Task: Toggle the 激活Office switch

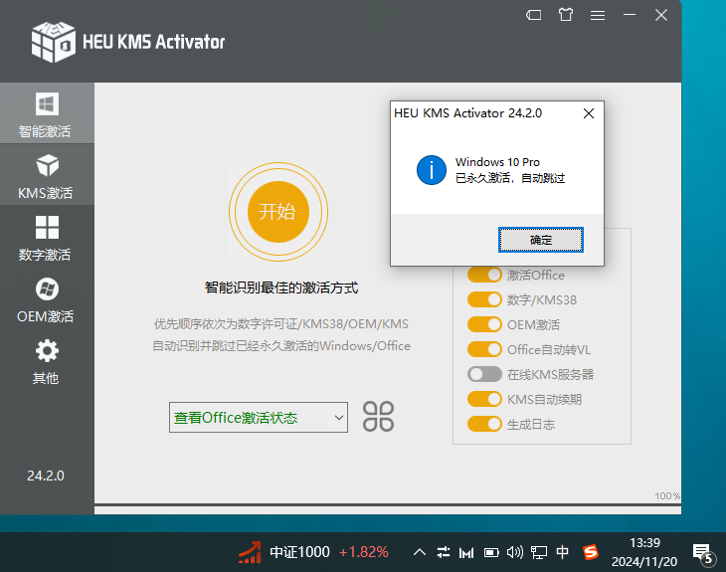Action: click(484, 275)
